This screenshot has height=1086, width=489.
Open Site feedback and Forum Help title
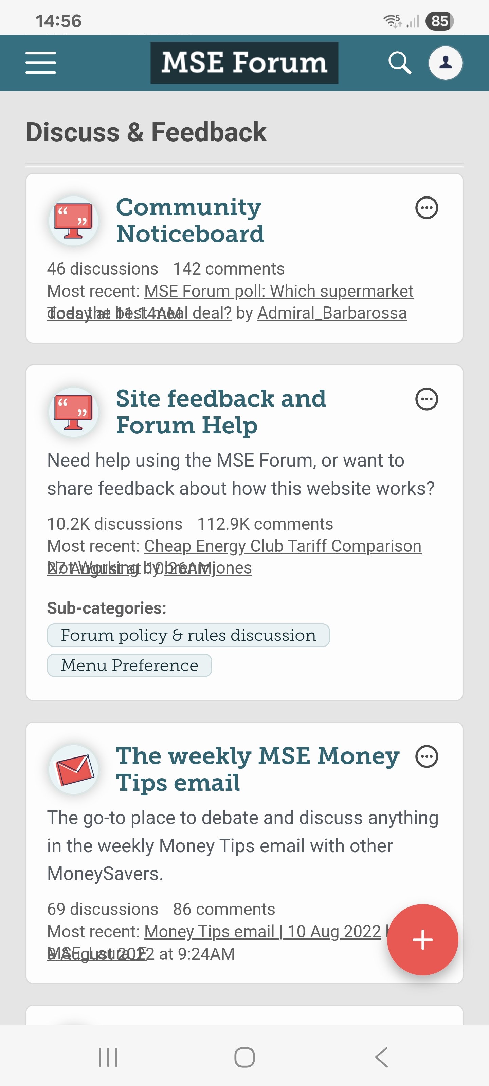click(221, 412)
